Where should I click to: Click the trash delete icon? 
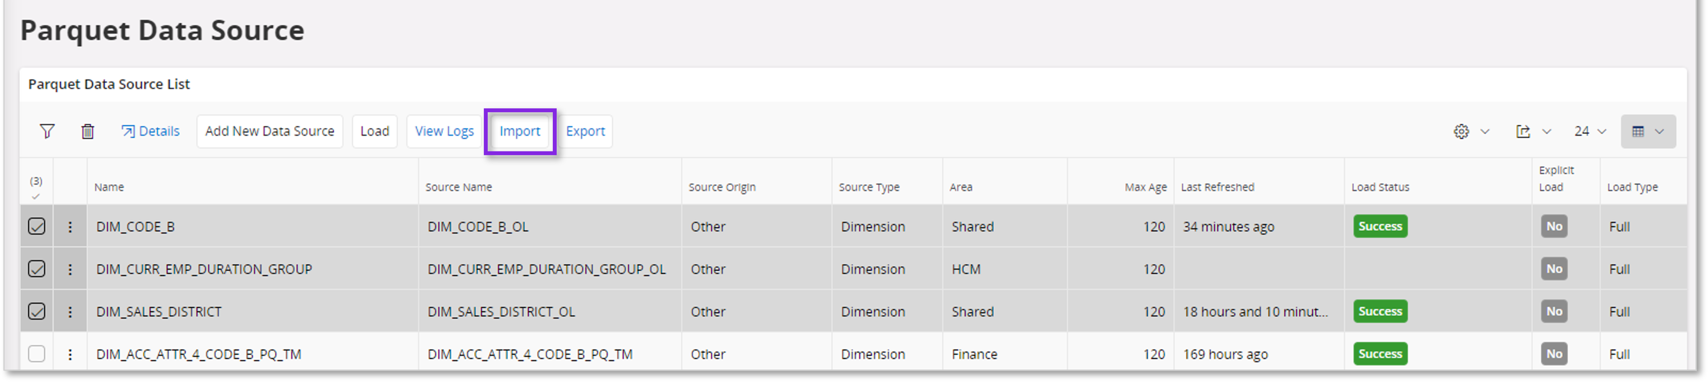click(88, 131)
